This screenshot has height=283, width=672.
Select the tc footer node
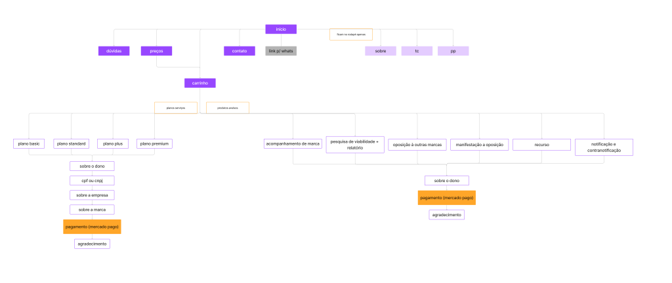point(417,51)
